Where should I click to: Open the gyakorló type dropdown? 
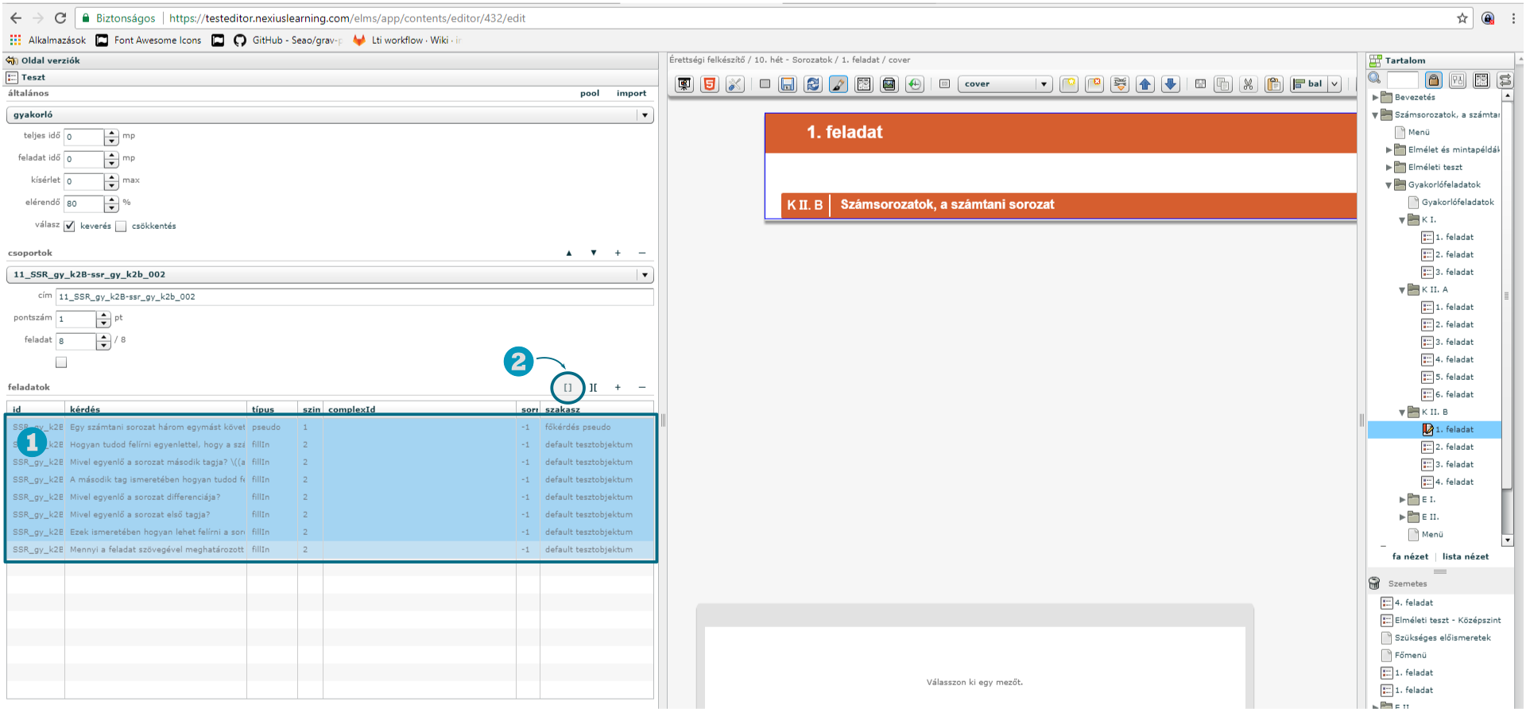[x=644, y=115]
